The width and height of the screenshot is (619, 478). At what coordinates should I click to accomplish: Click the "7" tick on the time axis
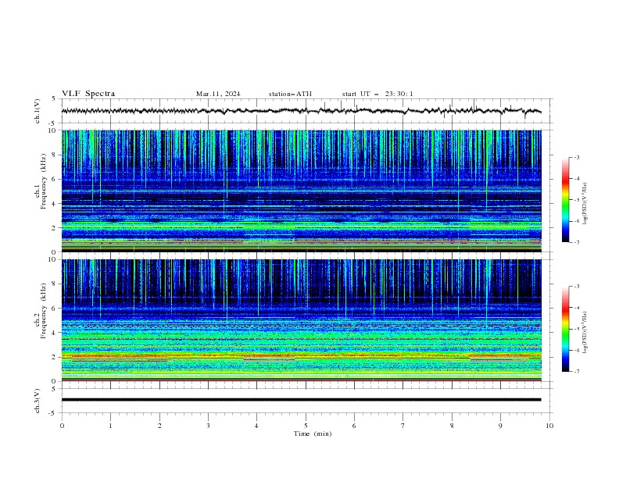403,426
